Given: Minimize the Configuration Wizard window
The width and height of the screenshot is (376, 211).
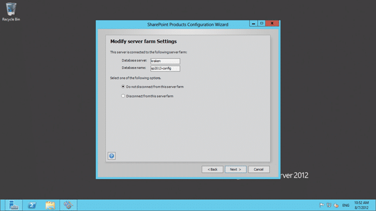Looking at the screenshot, I should tap(253, 23).
